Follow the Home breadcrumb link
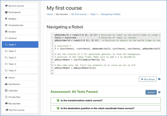Viewport: 167px width, 116px height. pos(50,14)
